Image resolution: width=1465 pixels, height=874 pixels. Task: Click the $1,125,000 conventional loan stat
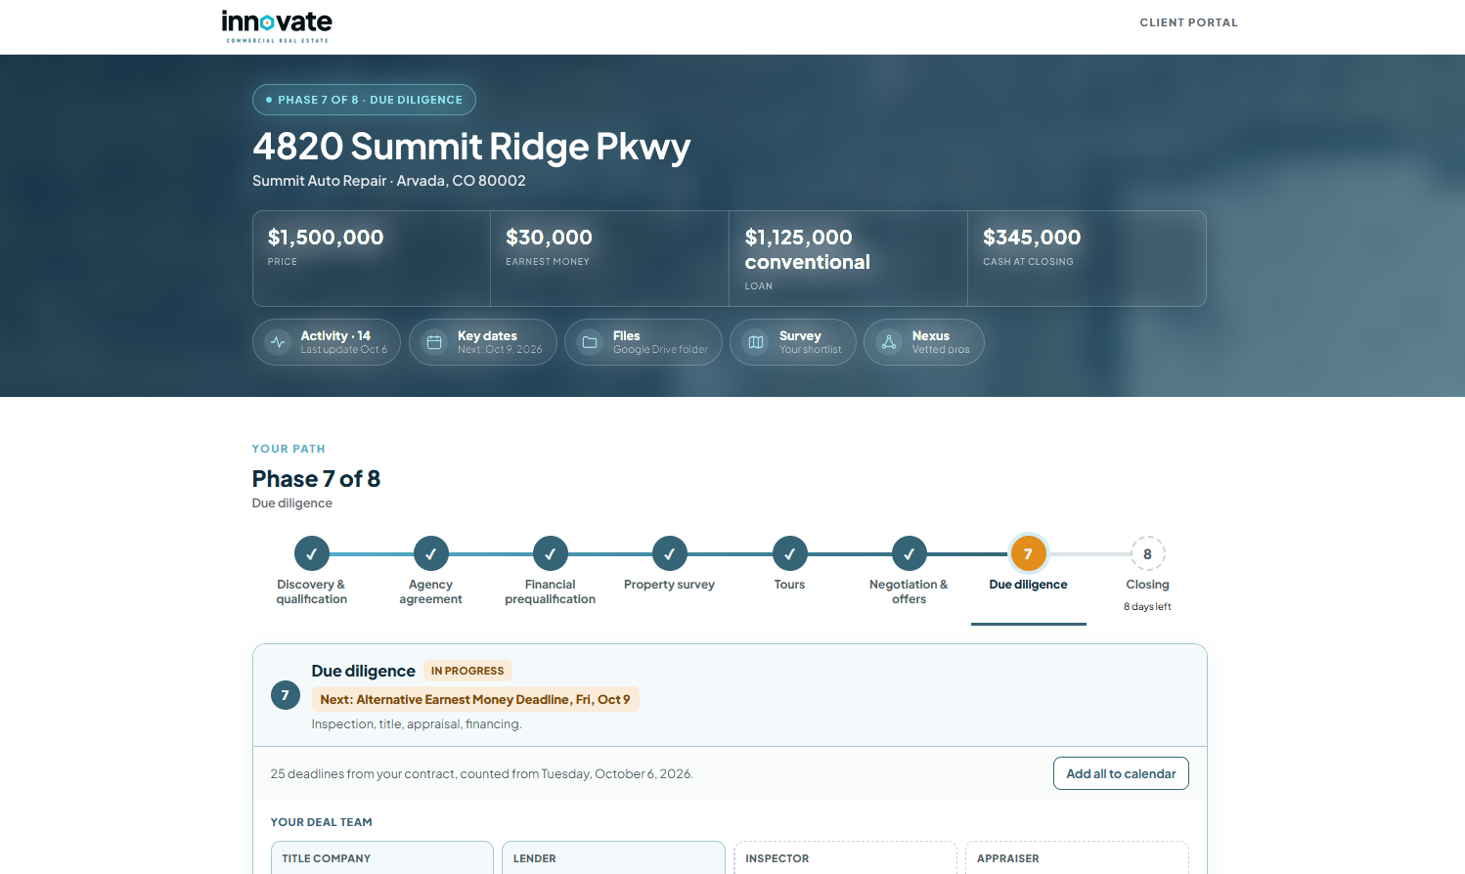848,258
